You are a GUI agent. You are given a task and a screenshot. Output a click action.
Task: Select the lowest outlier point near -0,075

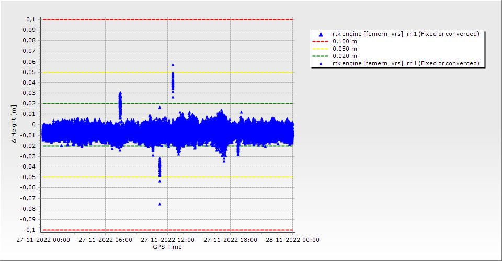point(159,204)
